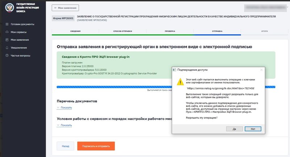Viewport: 290px width, 157px height.
Task: Click the cloud icon beside Мои сервисы
Action: tap(7, 32)
